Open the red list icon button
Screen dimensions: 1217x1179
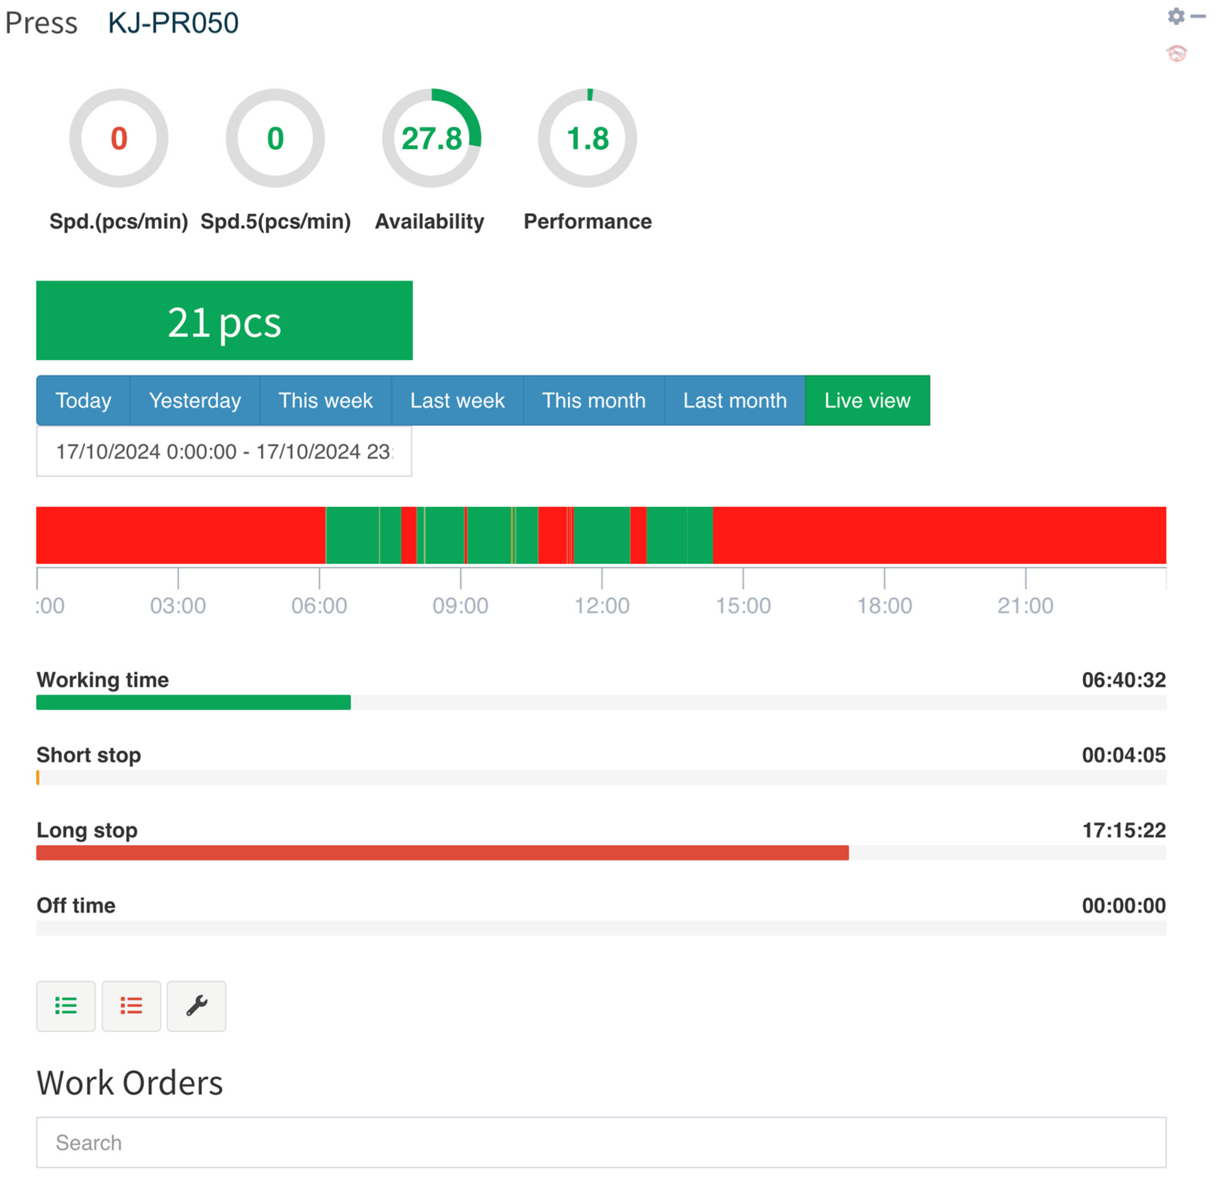click(131, 1006)
